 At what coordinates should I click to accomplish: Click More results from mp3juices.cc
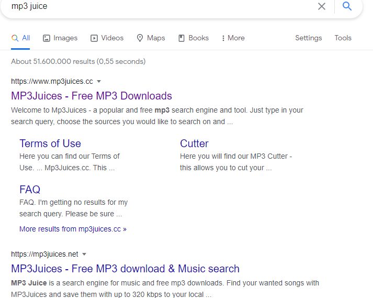pyautogui.click(x=73, y=229)
